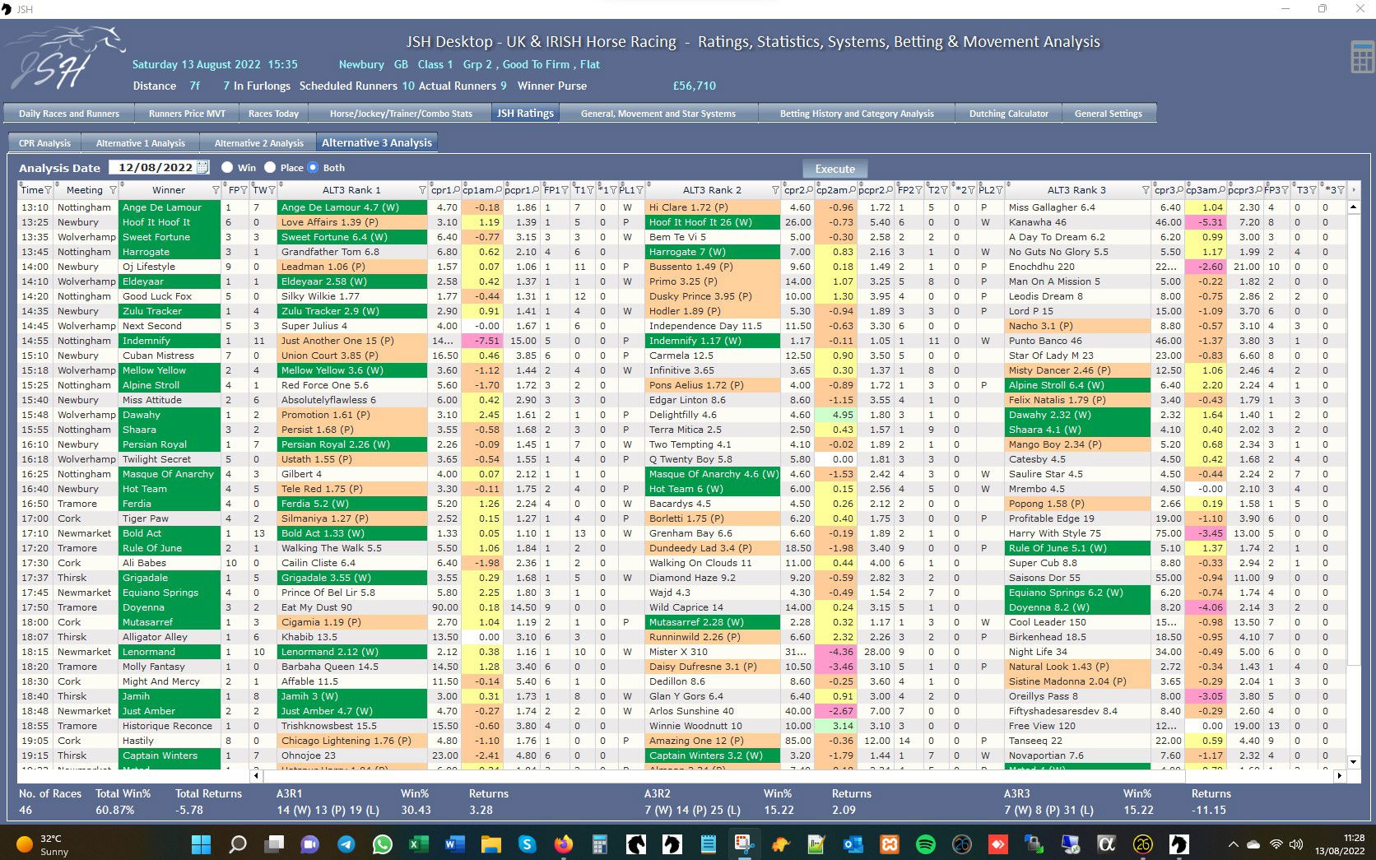
Task: Select the 'Masque Of Anarchy 4.6 (W)' cell
Action: coord(714,474)
